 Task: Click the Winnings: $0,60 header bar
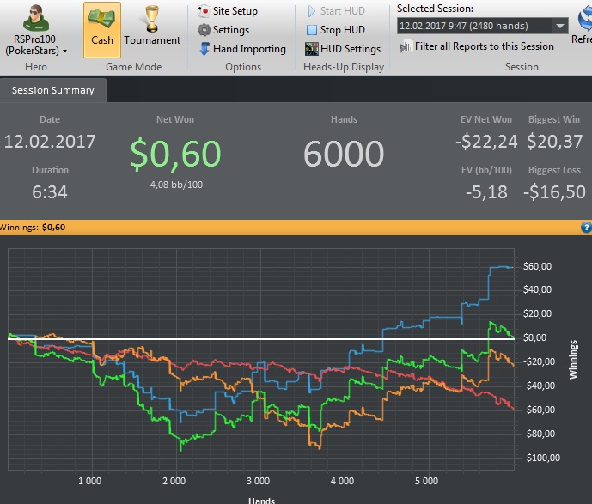coord(296,228)
